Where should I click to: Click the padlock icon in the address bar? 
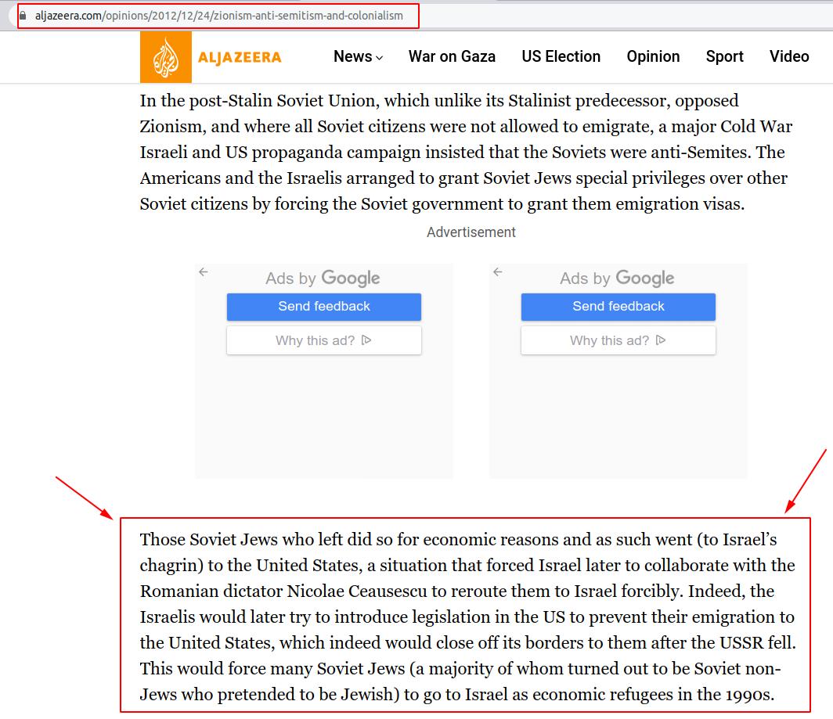pyautogui.click(x=23, y=16)
